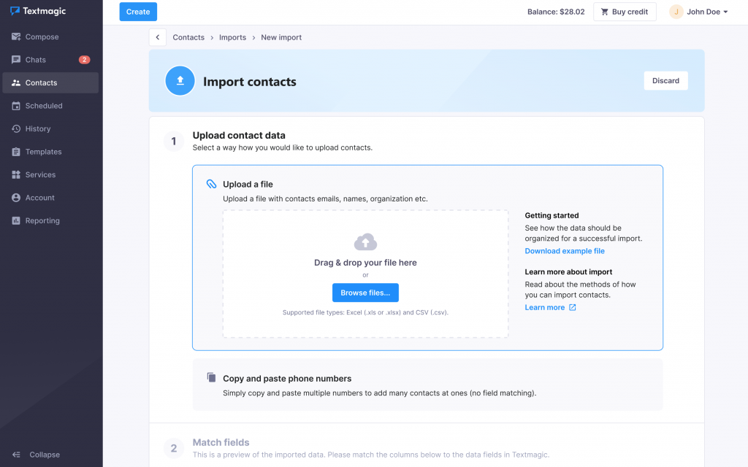The image size is (748, 467).
Task: Click the Templates clipboard icon
Action: coord(16,152)
